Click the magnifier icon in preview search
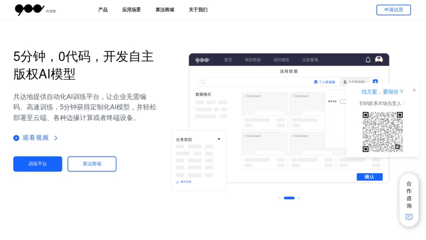 (203, 82)
